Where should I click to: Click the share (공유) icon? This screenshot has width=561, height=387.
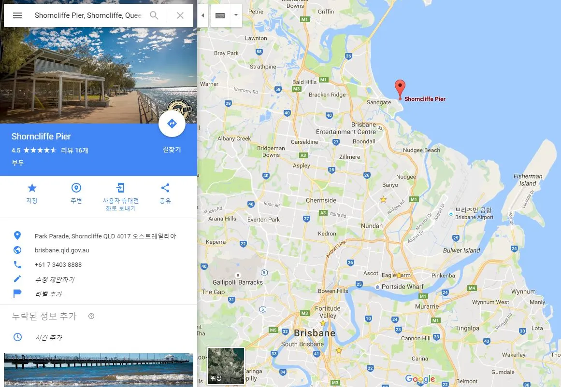[165, 188]
